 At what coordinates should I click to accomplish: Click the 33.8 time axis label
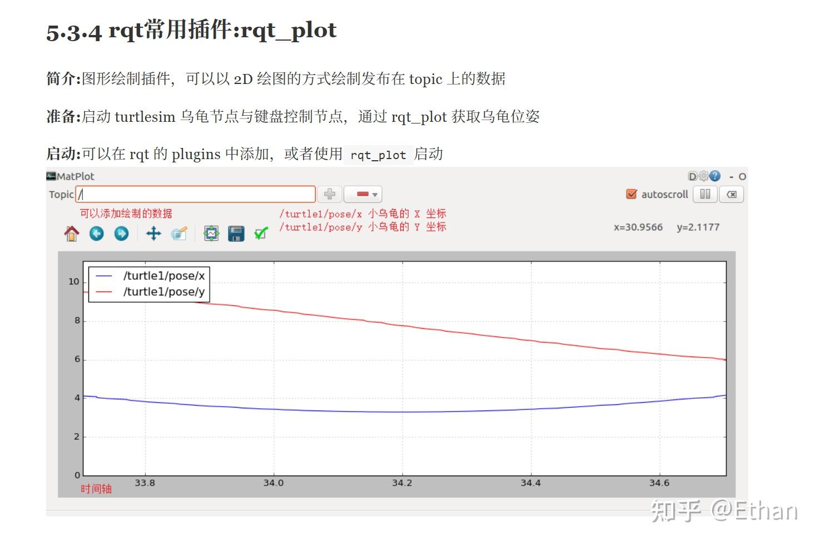(145, 483)
